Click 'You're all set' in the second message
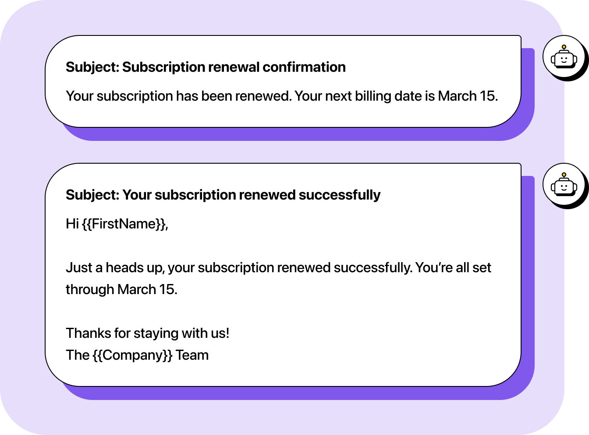The image size is (589, 435). [x=453, y=267]
